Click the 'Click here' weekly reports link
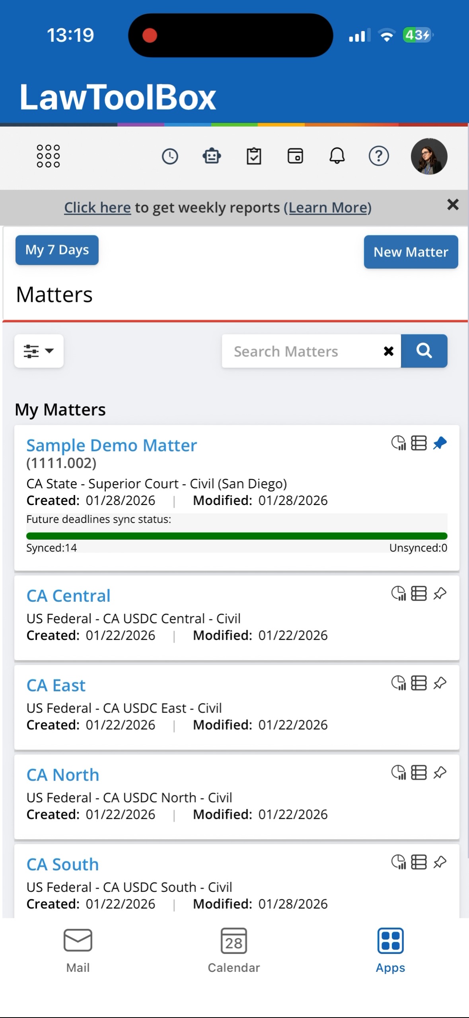This screenshot has width=469, height=1018. coord(97,208)
